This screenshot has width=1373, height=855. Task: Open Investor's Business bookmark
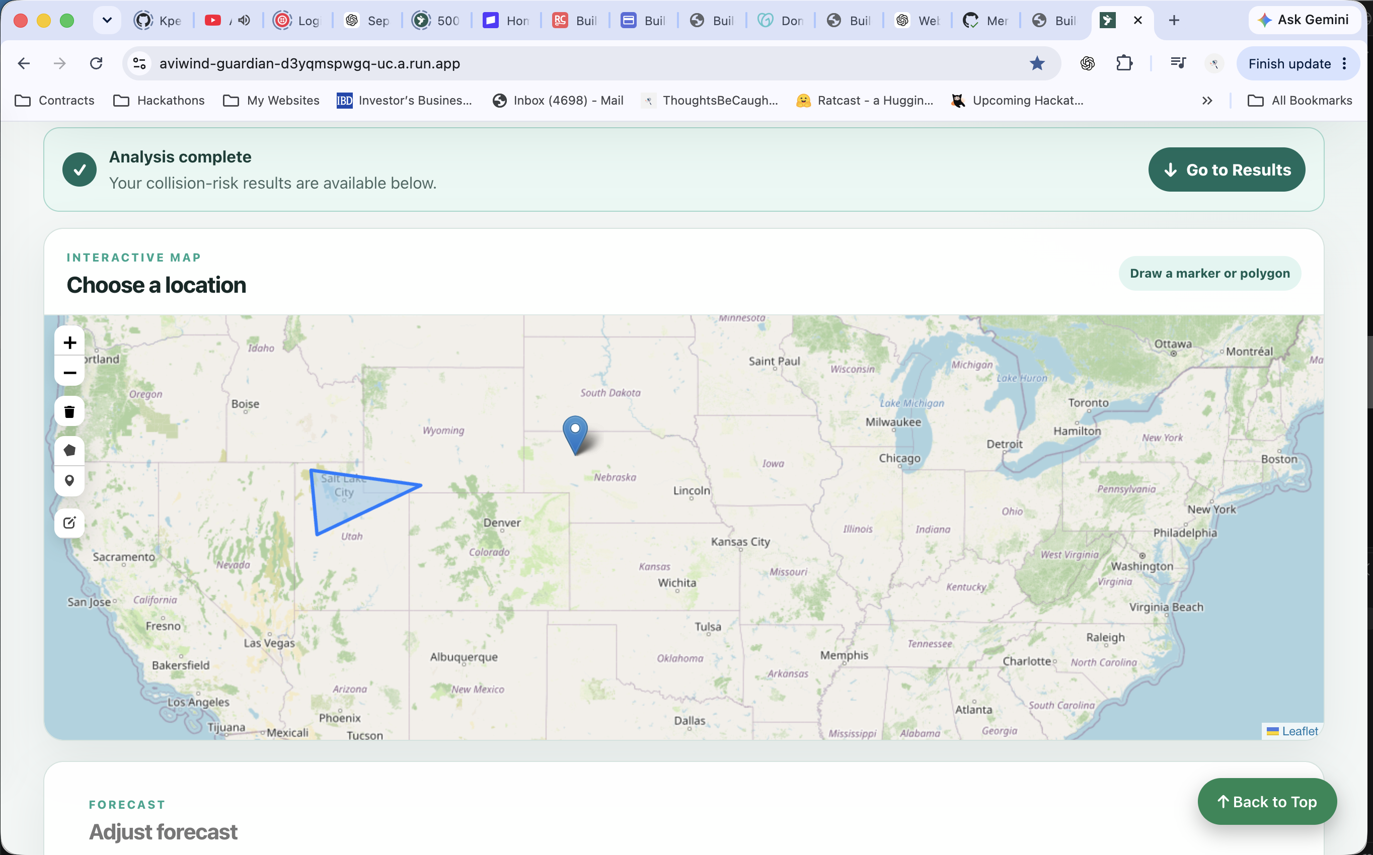[404, 101]
